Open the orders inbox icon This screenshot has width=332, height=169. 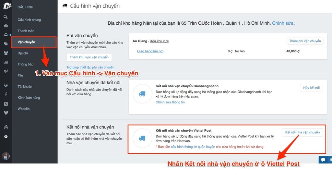pos(6,35)
